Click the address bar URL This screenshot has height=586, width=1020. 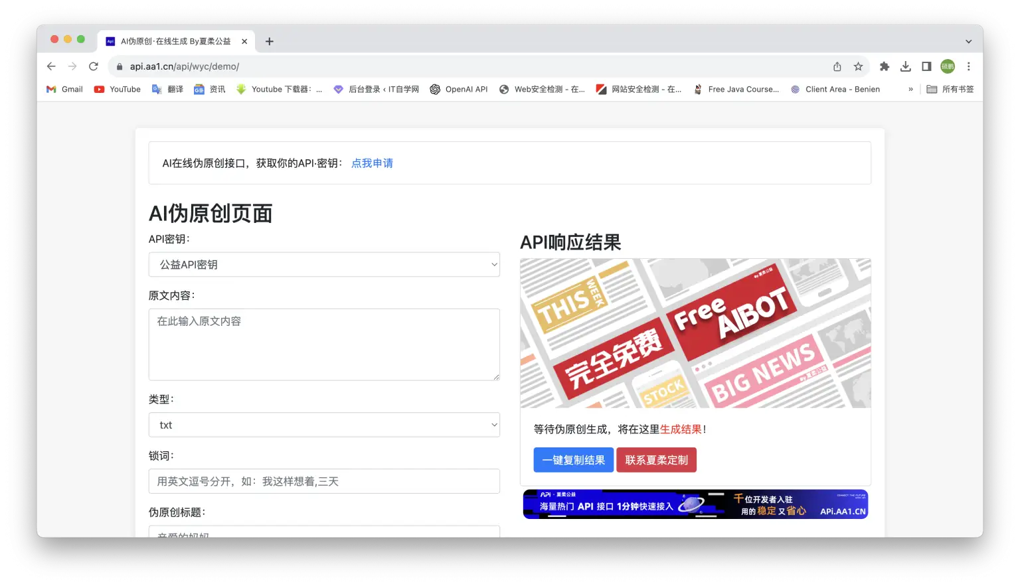[185, 66]
